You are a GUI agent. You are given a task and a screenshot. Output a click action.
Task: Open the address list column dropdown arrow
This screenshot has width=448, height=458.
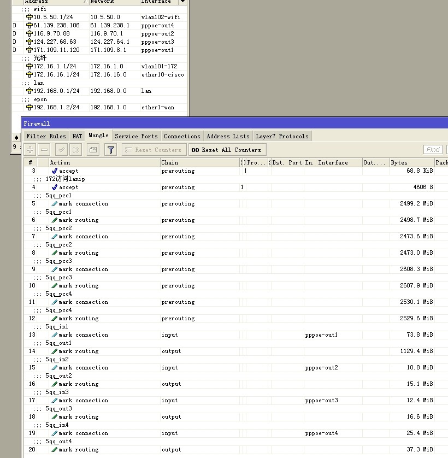point(182,2)
